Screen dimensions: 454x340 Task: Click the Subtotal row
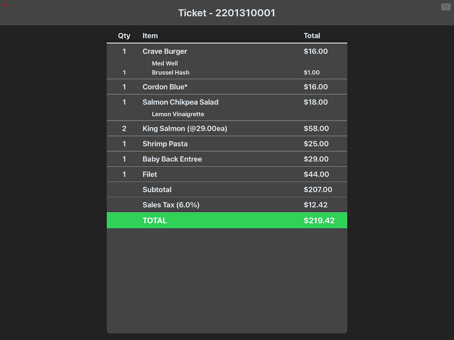(x=157, y=190)
